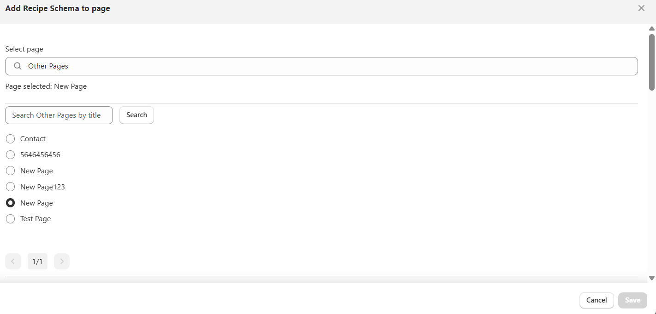656x314 pixels.
Task: Choose the page titled 5646456456
Action: [10, 154]
